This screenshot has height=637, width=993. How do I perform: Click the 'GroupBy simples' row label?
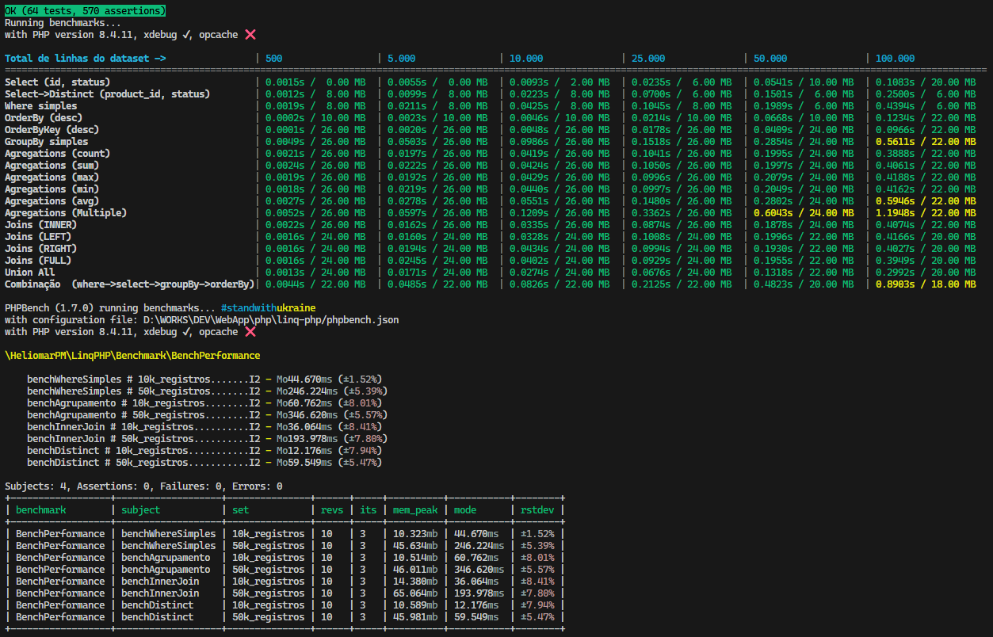pyautogui.click(x=47, y=142)
